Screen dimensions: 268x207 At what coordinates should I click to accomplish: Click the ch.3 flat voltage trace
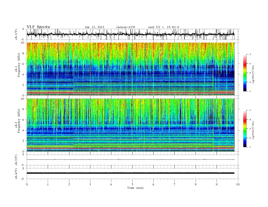coord(131,160)
